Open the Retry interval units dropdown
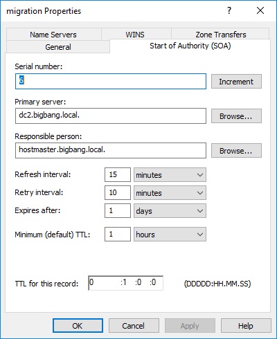277x339 pixels. coord(170,193)
